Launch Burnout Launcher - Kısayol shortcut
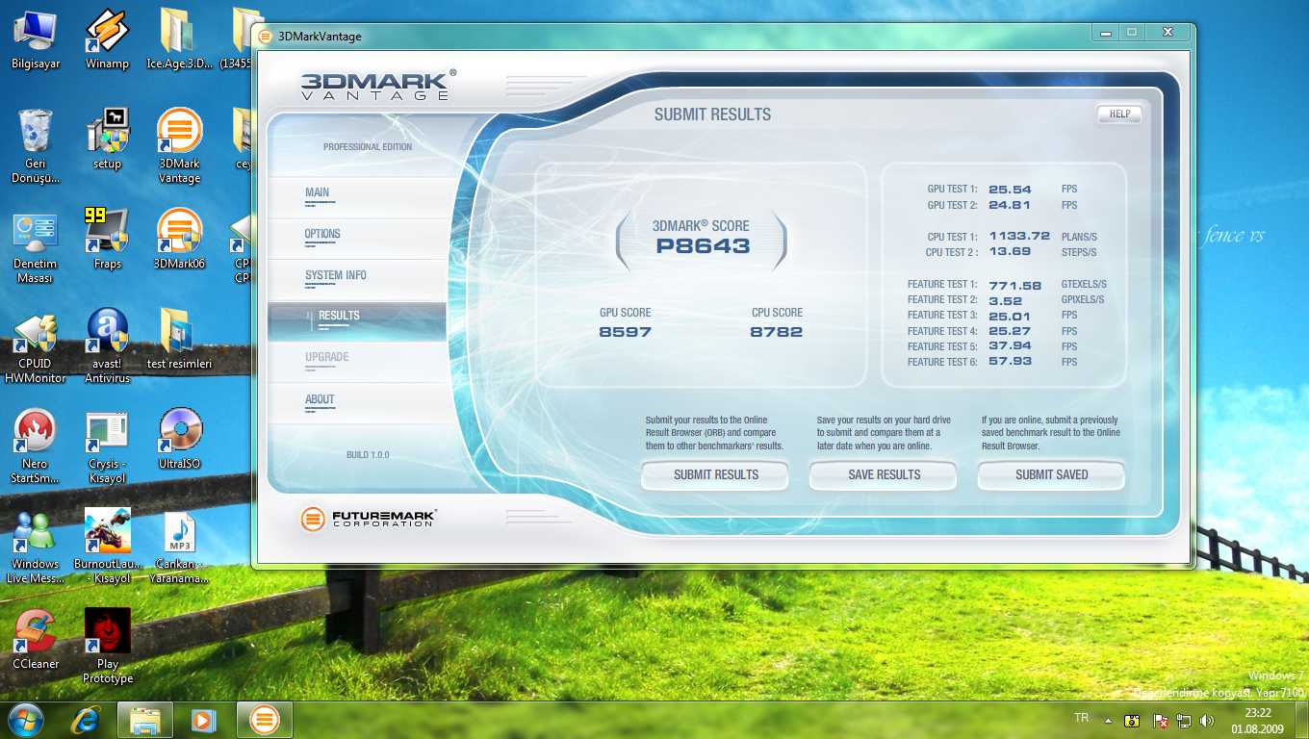The height and width of the screenshot is (739, 1309). pyautogui.click(x=107, y=548)
